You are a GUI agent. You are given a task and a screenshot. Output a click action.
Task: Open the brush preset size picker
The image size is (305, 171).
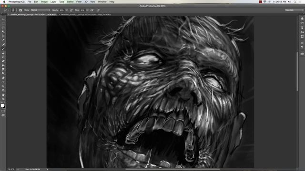point(14,10)
